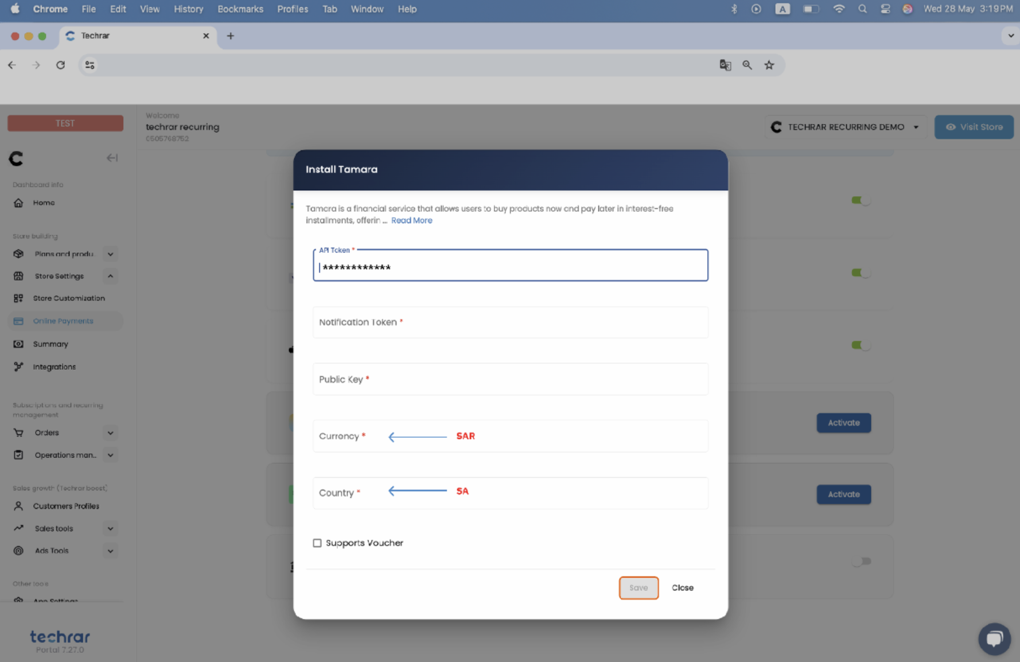This screenshot has width=1020, height=662.
Task: Open the History menu
Action: [x=188, y=9]
